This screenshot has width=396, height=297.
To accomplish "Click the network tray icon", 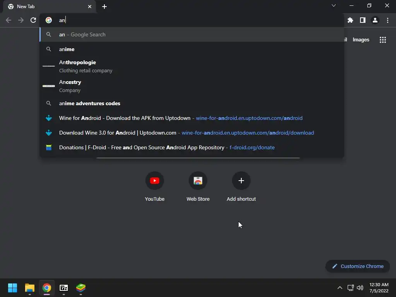I will [x=350, y=288].
